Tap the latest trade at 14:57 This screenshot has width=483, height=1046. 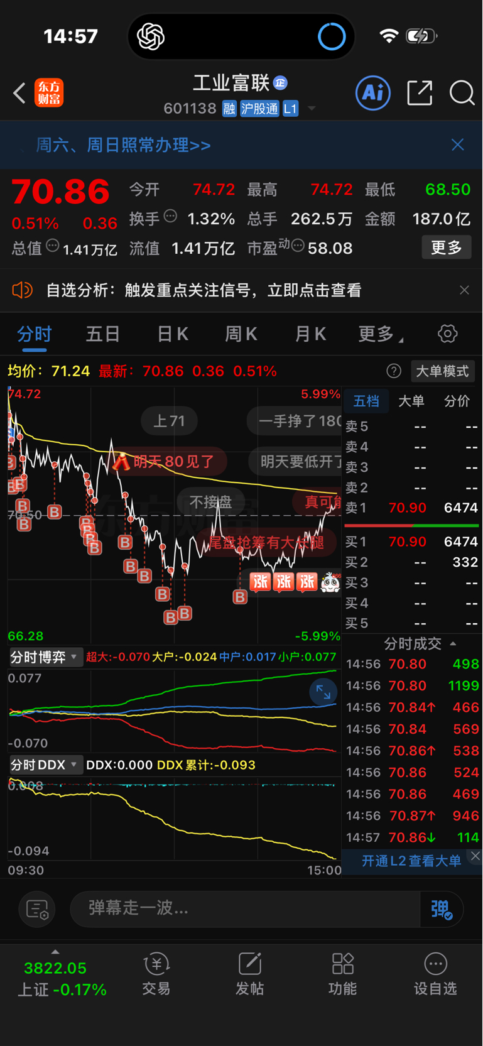click(x=412, y=837)
